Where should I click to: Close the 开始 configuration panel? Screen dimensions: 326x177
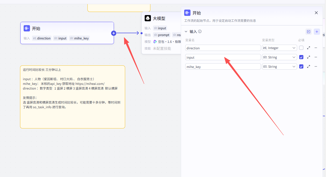[316, 13]
